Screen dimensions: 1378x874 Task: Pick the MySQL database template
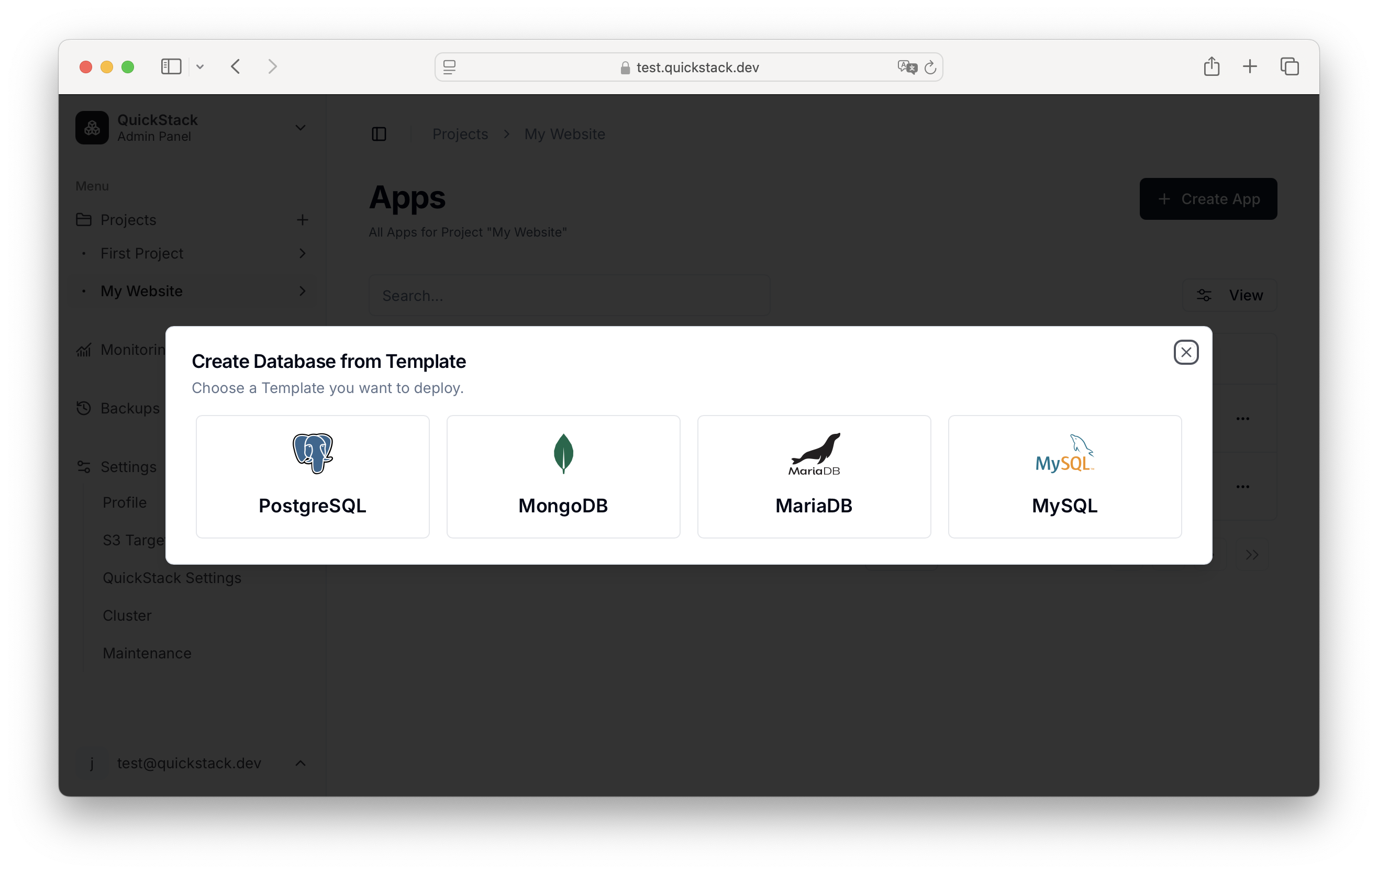(x=1064, y=476)
